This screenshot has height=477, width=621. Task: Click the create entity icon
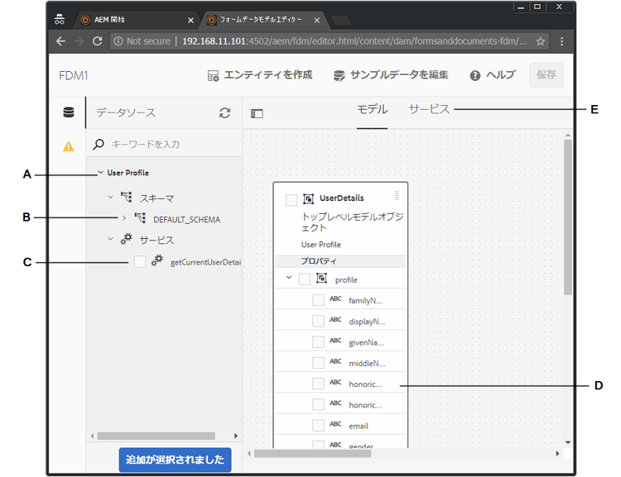213,75
